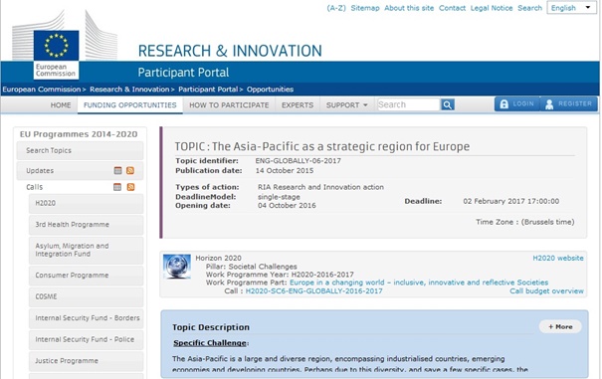Screen dimensions: 602x379
Task: Click European Commission breadcrumb
Action: 42,90
